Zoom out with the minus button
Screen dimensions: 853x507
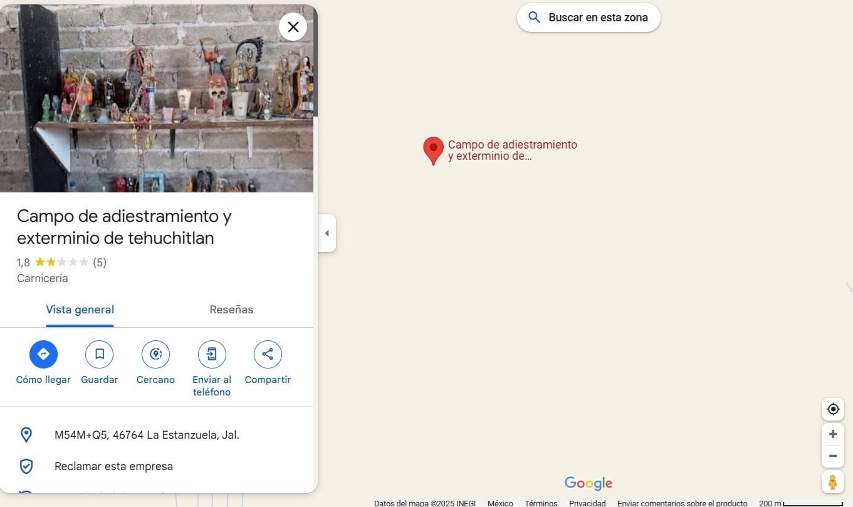832,456
